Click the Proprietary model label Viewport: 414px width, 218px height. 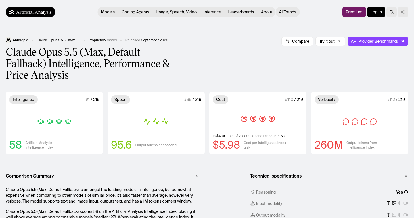103,40
